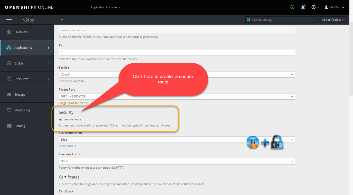This screenshot has width=353, height=195.
Task: Expand the Applications submenu chevron
Action: click(x=49, y=48)
